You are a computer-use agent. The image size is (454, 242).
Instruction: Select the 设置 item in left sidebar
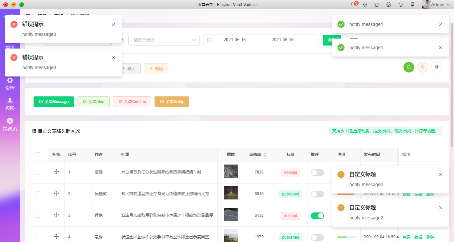10,84
